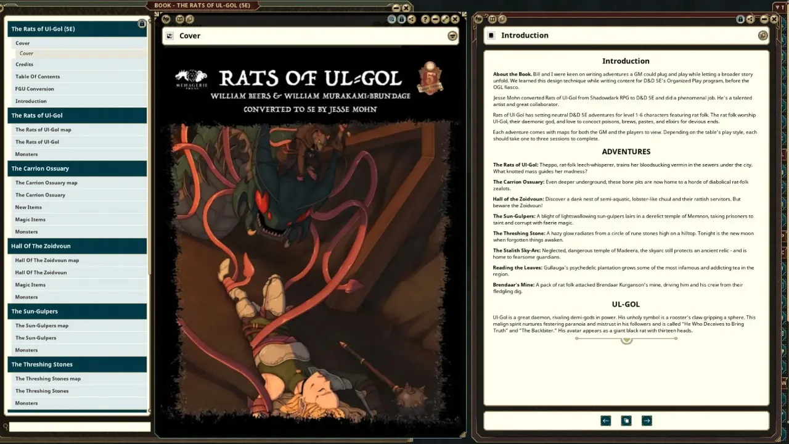Viewport: 789px width, 444px height.
Task: Minimize the Cover window with the dash icon
Action: tap(435, 19)
